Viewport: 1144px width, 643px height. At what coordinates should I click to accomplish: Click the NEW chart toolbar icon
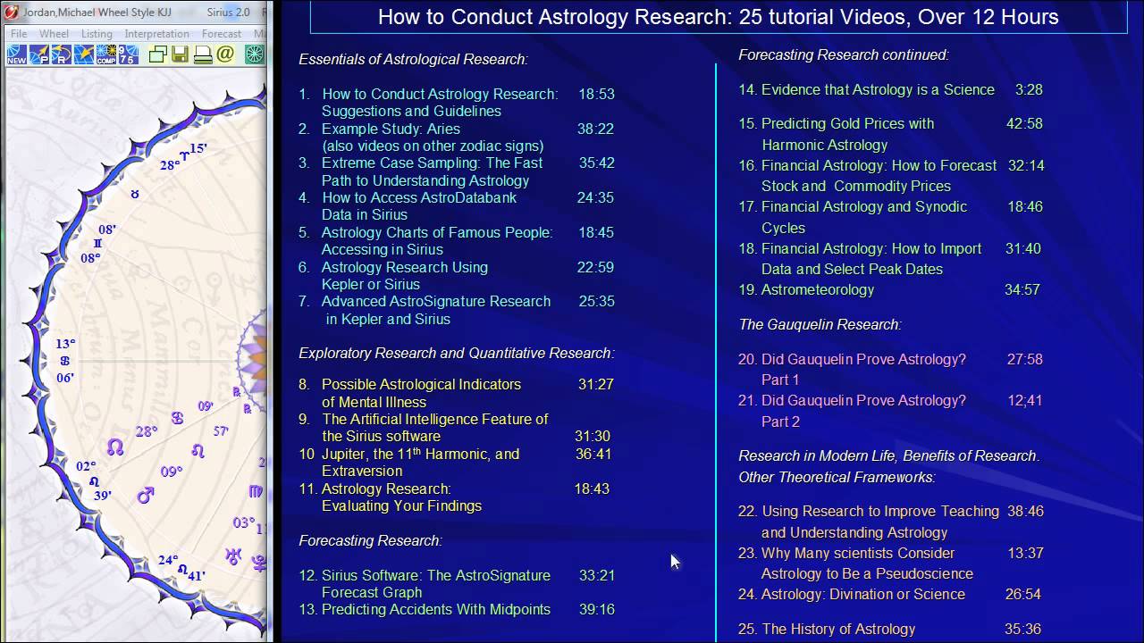coord(17,54)
